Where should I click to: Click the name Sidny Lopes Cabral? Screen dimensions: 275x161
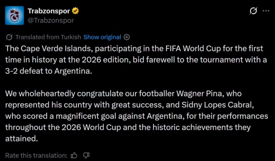point(218,105)
